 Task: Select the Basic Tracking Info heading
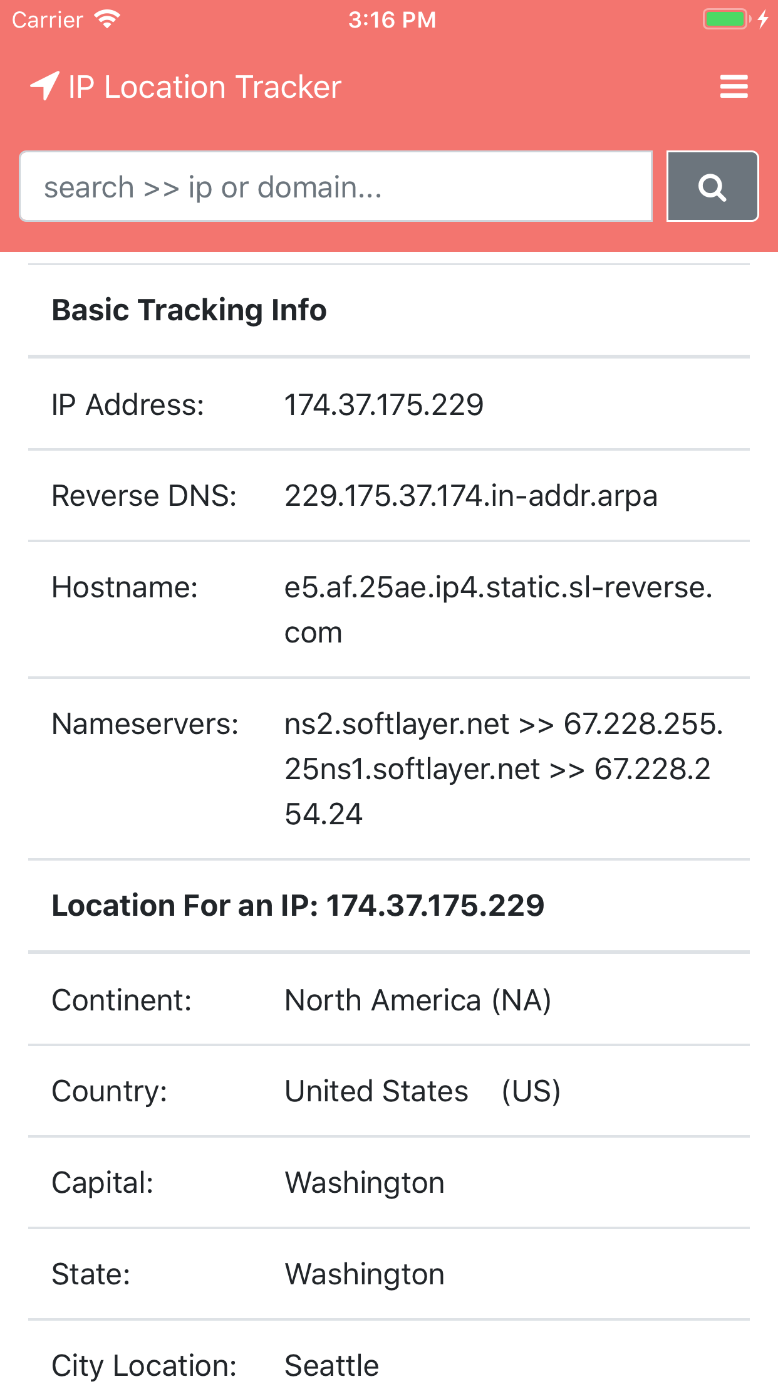point(189,309)
